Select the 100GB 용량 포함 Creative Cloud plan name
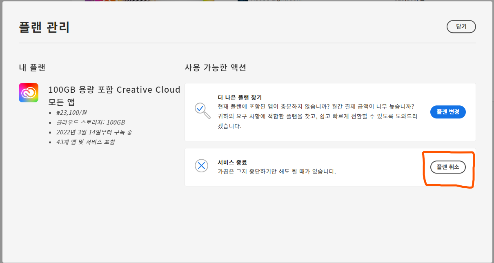 (x=114, y=96)
